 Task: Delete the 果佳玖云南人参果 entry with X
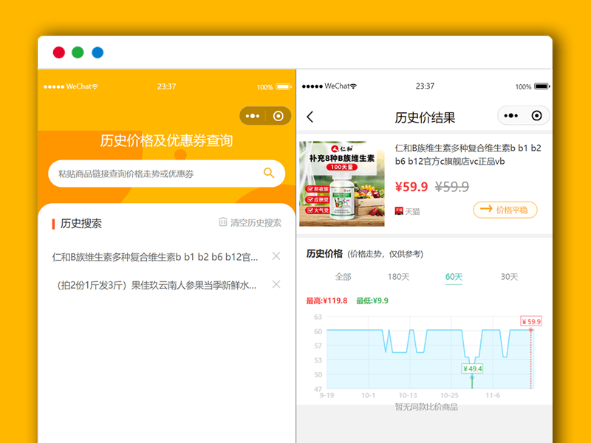click(x=277, y=284)
